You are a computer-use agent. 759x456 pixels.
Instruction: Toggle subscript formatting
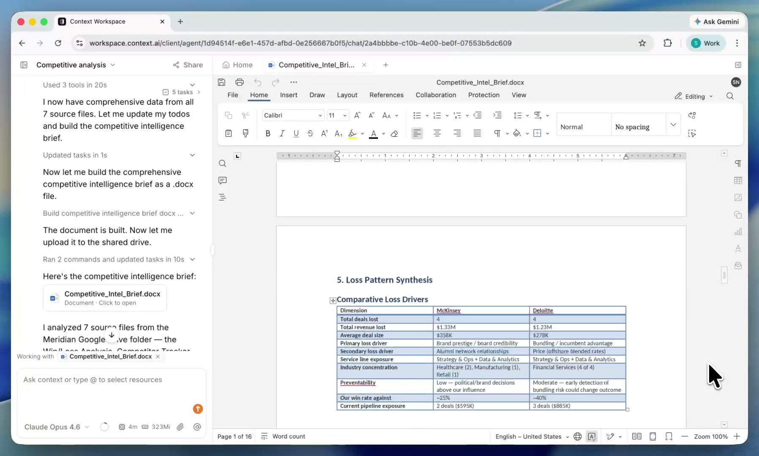click(x=339, y=133)
